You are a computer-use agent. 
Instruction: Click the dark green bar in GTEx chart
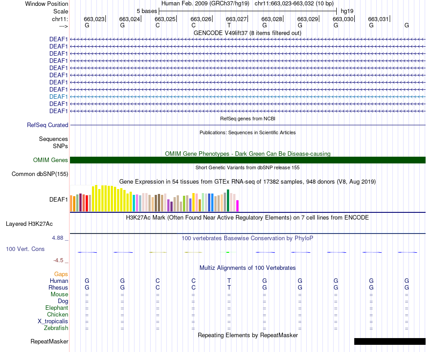pos(228,201)
